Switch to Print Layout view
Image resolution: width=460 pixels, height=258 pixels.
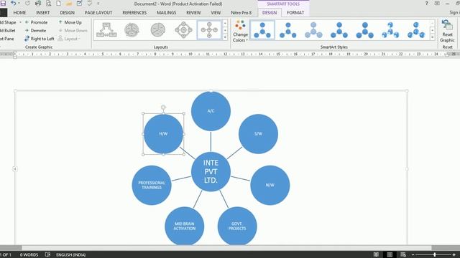pyautogui.click(x=390, y=255)
